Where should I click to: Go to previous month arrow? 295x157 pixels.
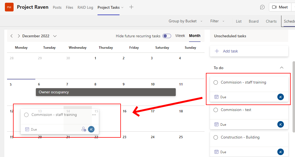(x=11, y=36)
